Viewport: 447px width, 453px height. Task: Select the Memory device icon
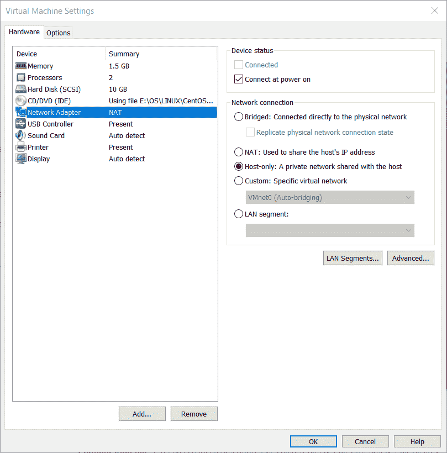(21, 66)
